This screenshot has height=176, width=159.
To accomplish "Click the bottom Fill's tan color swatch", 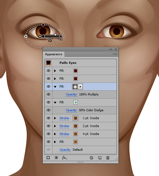I will pyautogui.click(x=76, y=142).
